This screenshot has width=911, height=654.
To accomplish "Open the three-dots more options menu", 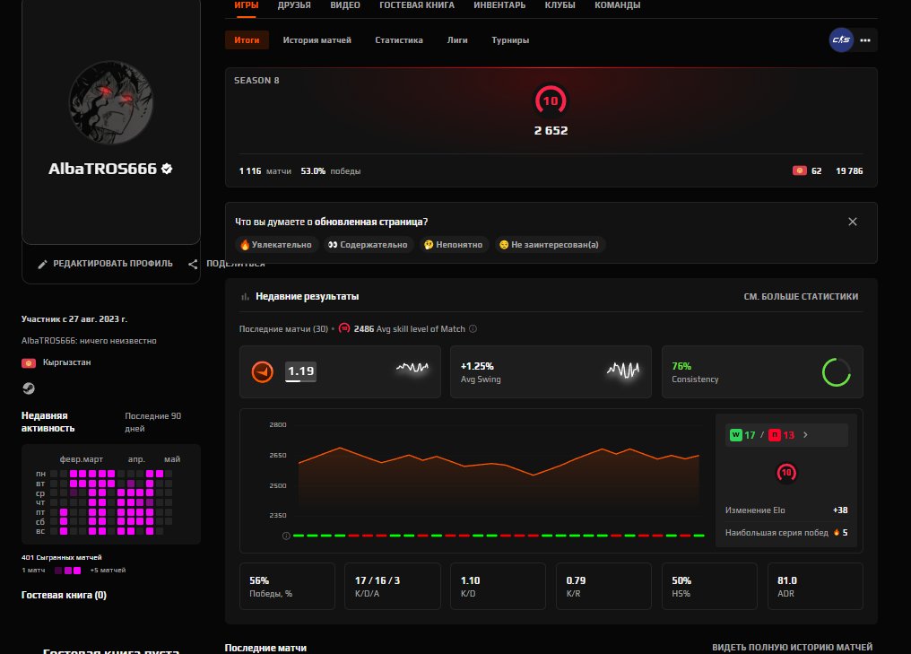I will click(865, 40).
